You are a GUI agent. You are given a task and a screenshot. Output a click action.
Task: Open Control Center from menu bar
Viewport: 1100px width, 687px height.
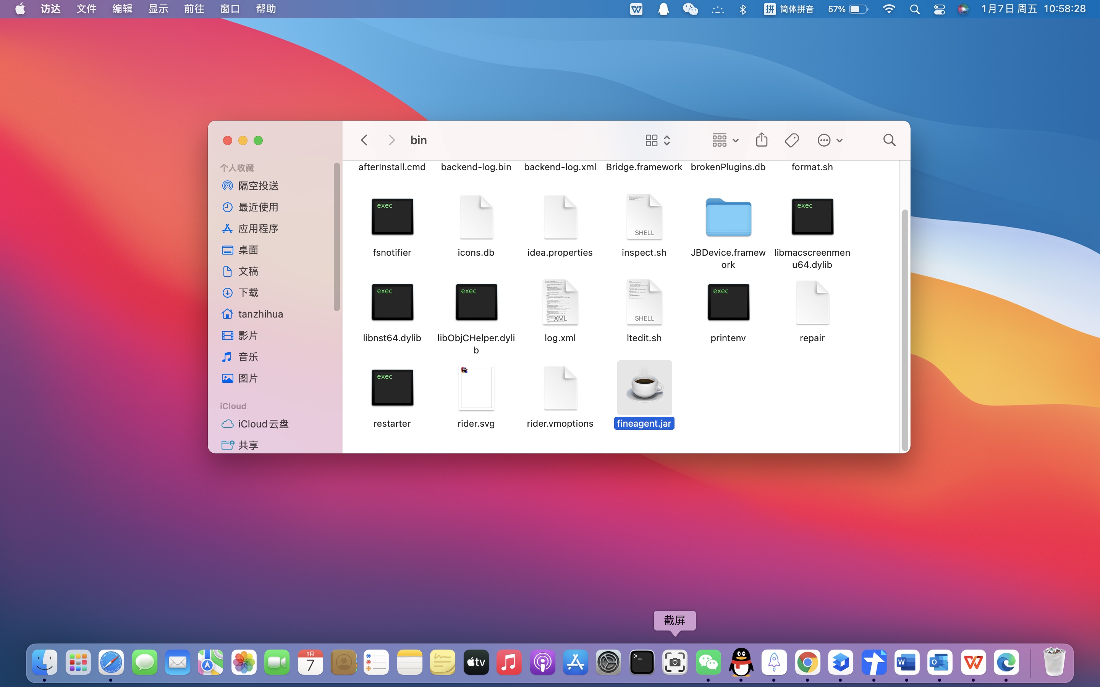pyautogui.click(x=939, y=9)
